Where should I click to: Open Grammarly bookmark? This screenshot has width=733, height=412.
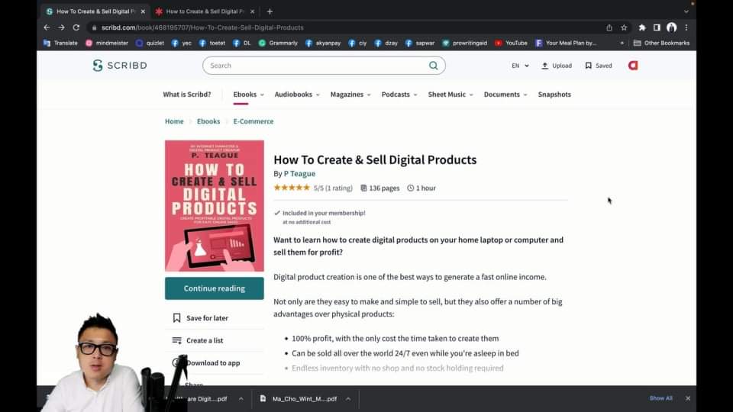click(278, 43)
